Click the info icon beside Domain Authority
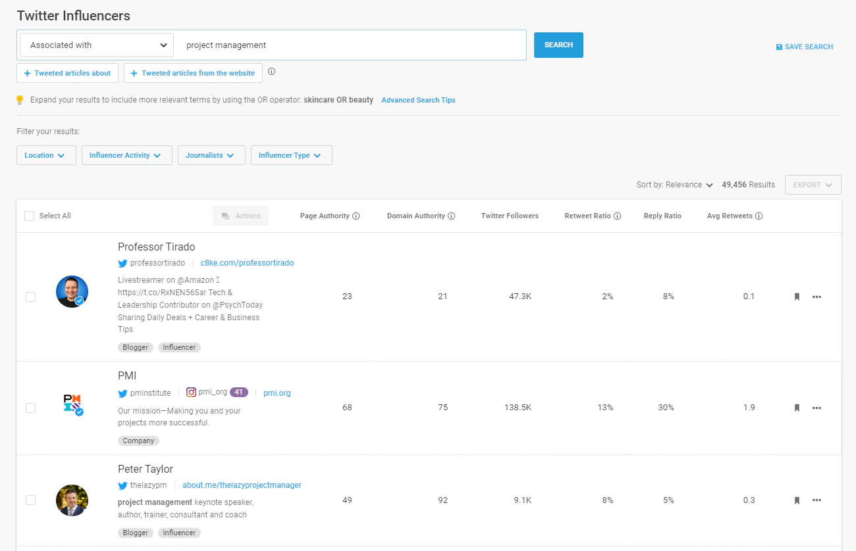Screen dimensions: 856x551 pos(451,216)
